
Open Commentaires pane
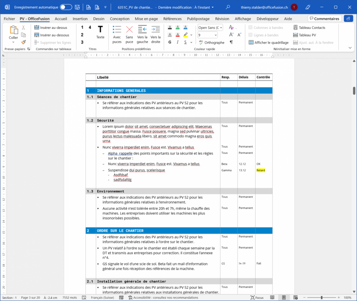point(325,19)
